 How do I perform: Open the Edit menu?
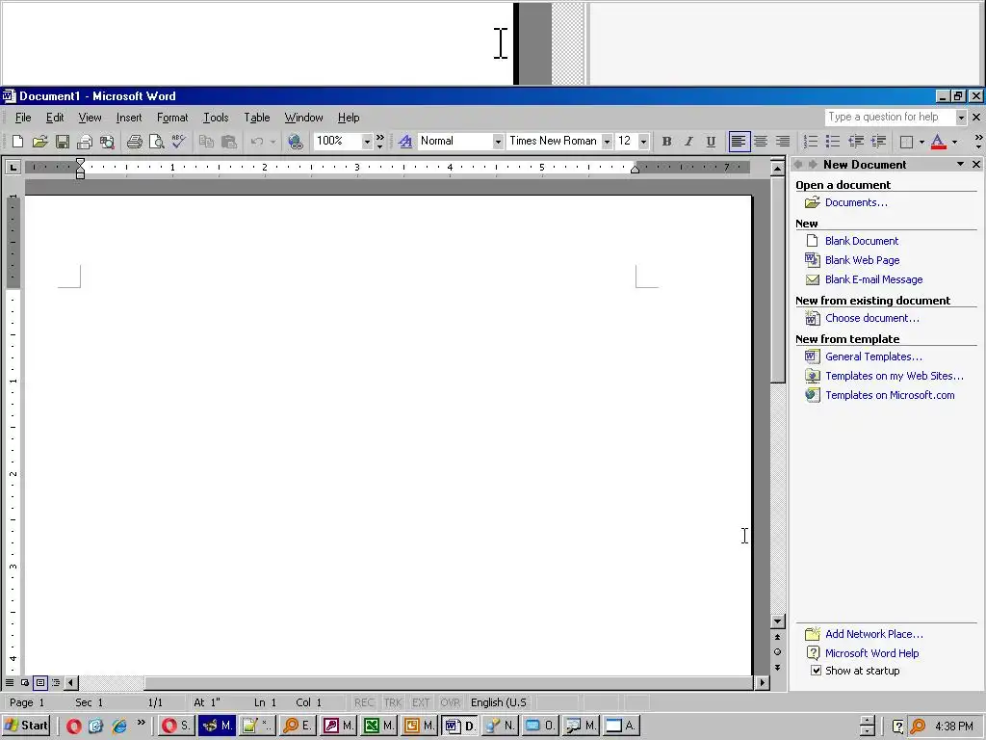pyautogui.click(x=55, y=118)
